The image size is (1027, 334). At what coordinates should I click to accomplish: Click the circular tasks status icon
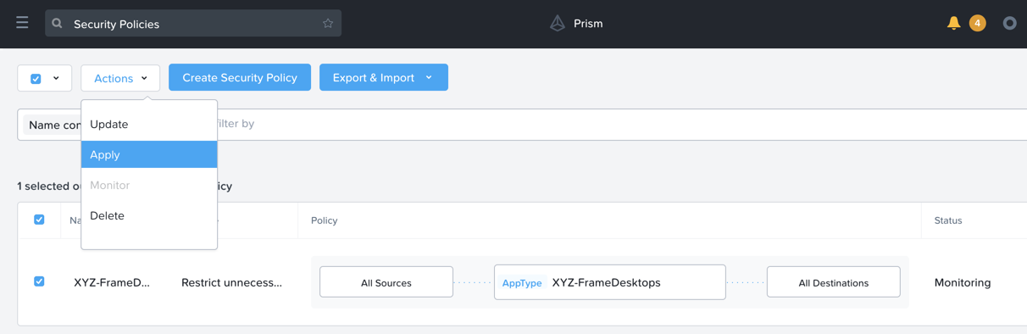coord(1009,24)
